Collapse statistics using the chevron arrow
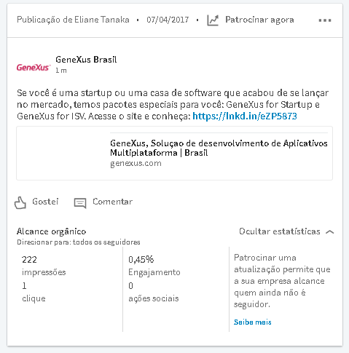349x353 pixels. pos(329,232)
